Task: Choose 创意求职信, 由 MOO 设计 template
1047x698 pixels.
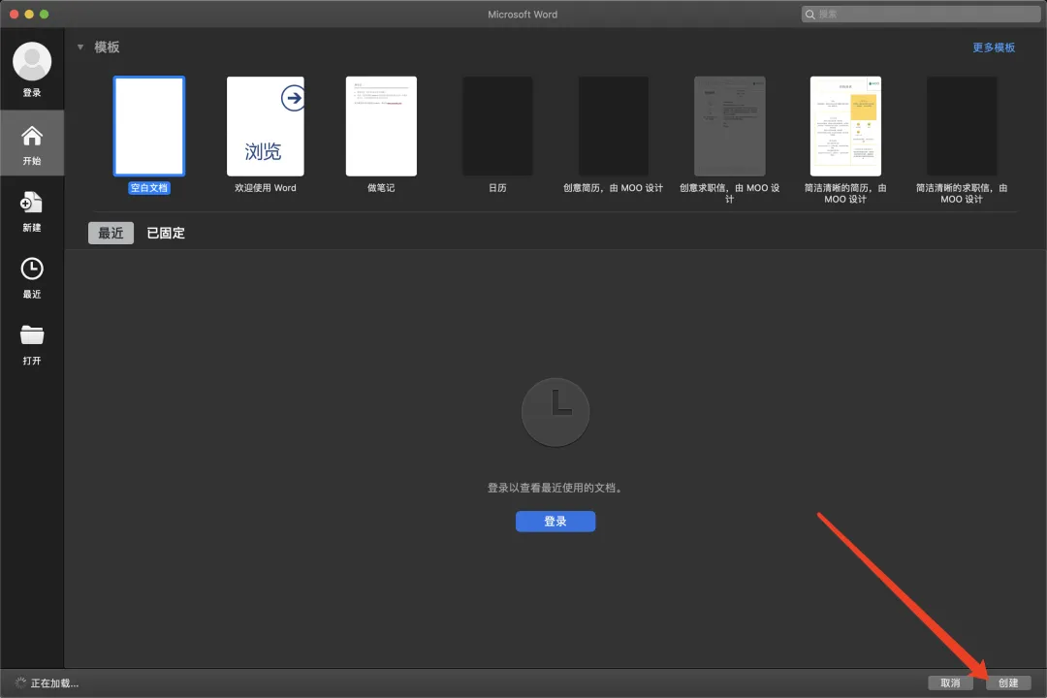Action: 729,126
